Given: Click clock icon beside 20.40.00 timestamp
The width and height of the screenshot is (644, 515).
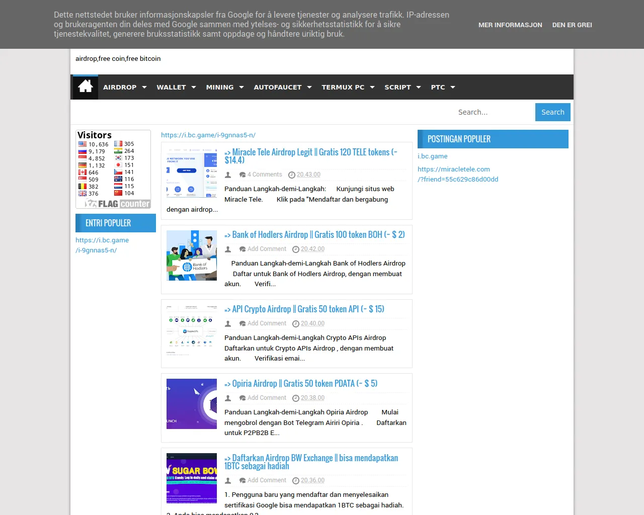Looking at the screenshot, I should 296,324.
